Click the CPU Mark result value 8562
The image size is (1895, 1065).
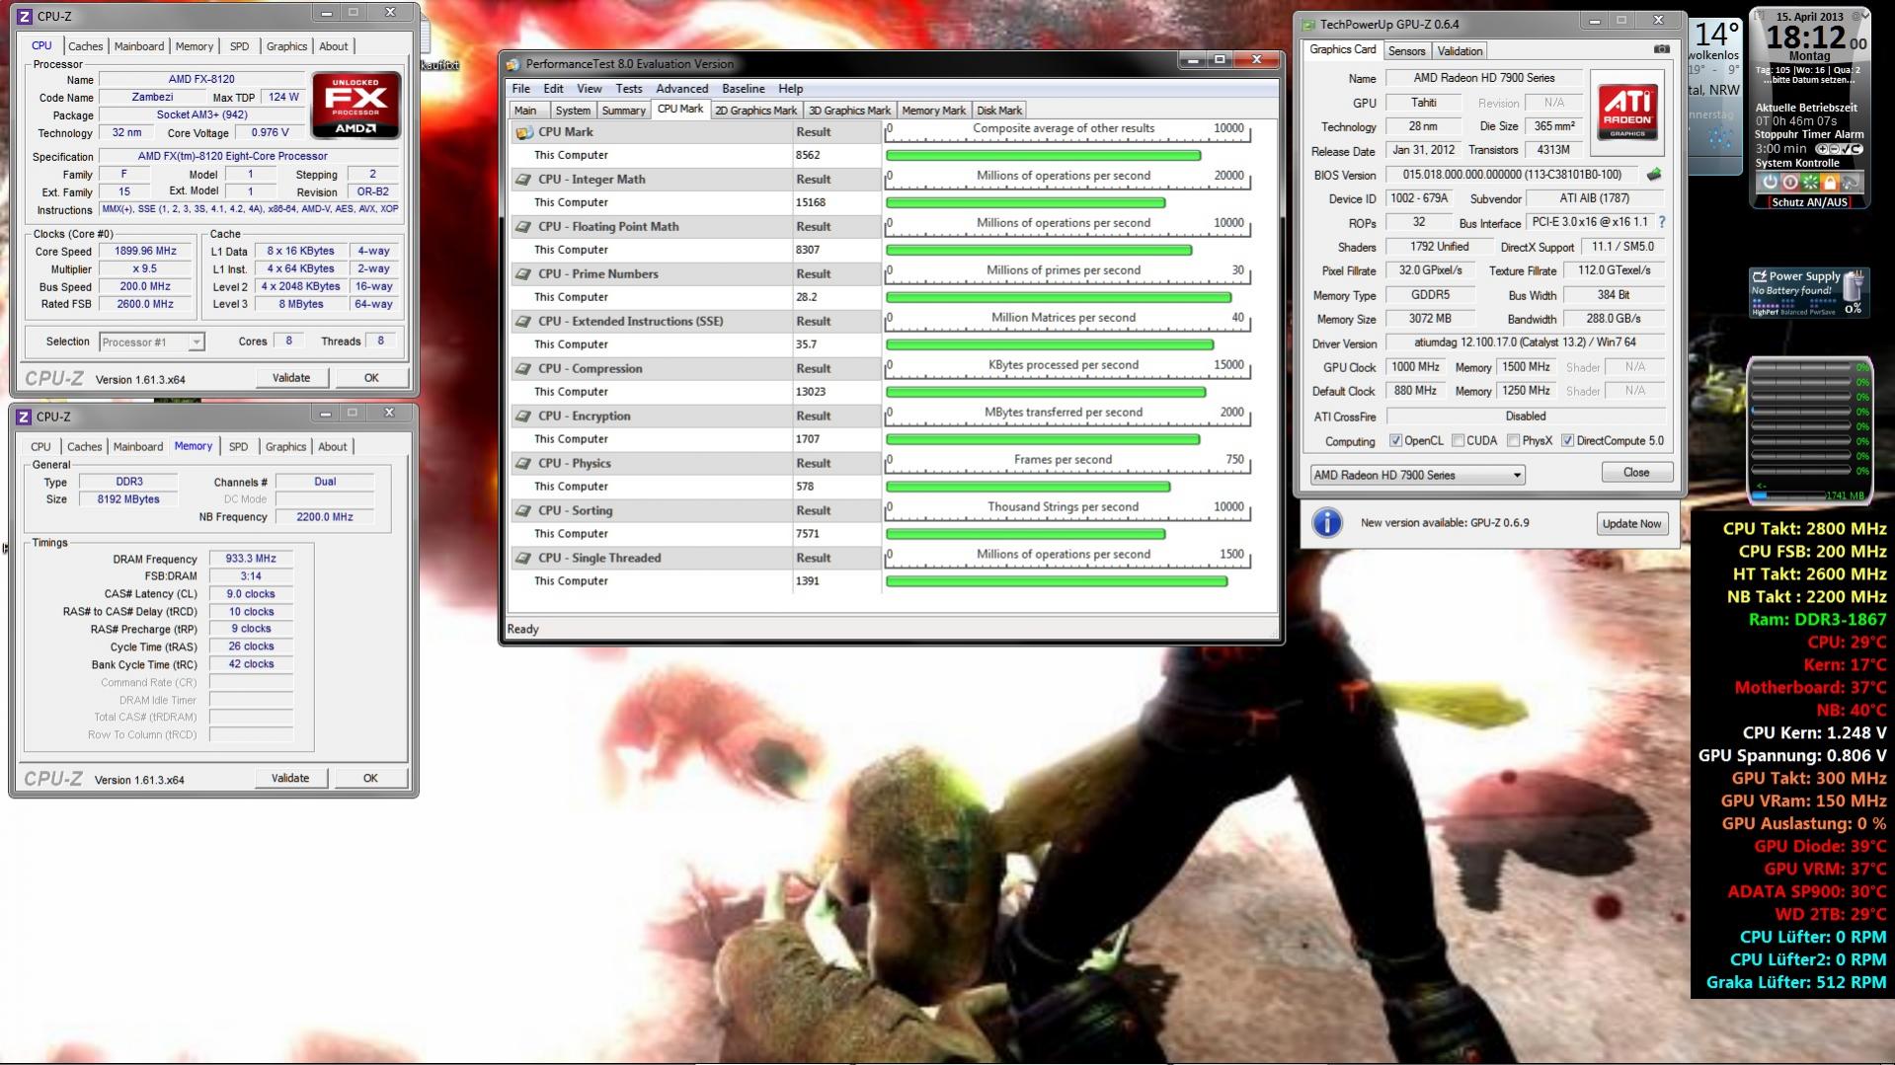[808, 155]
